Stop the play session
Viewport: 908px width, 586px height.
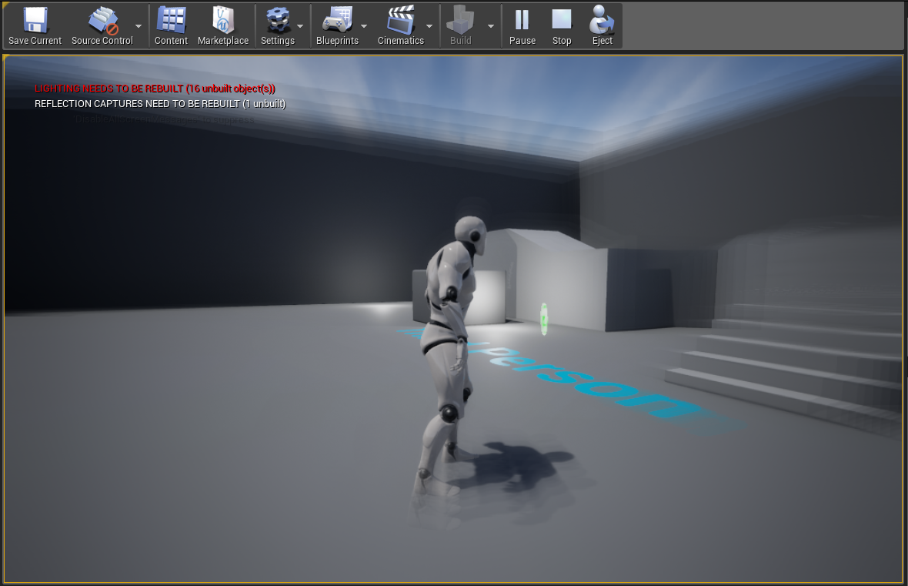(562, 26)
